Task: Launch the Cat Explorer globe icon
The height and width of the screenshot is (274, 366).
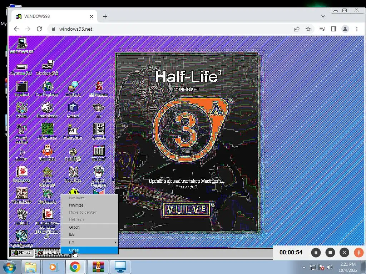Action: click(48, 89)
